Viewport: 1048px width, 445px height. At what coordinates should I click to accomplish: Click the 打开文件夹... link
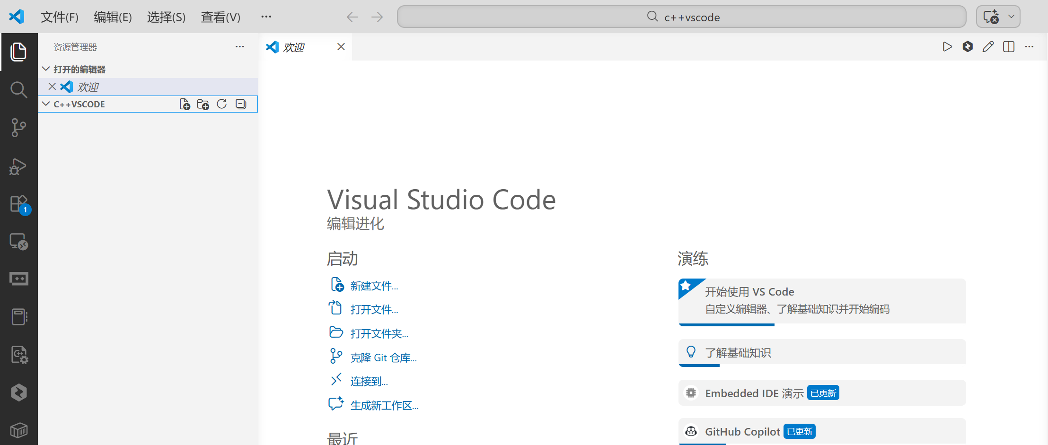point(379,334)
